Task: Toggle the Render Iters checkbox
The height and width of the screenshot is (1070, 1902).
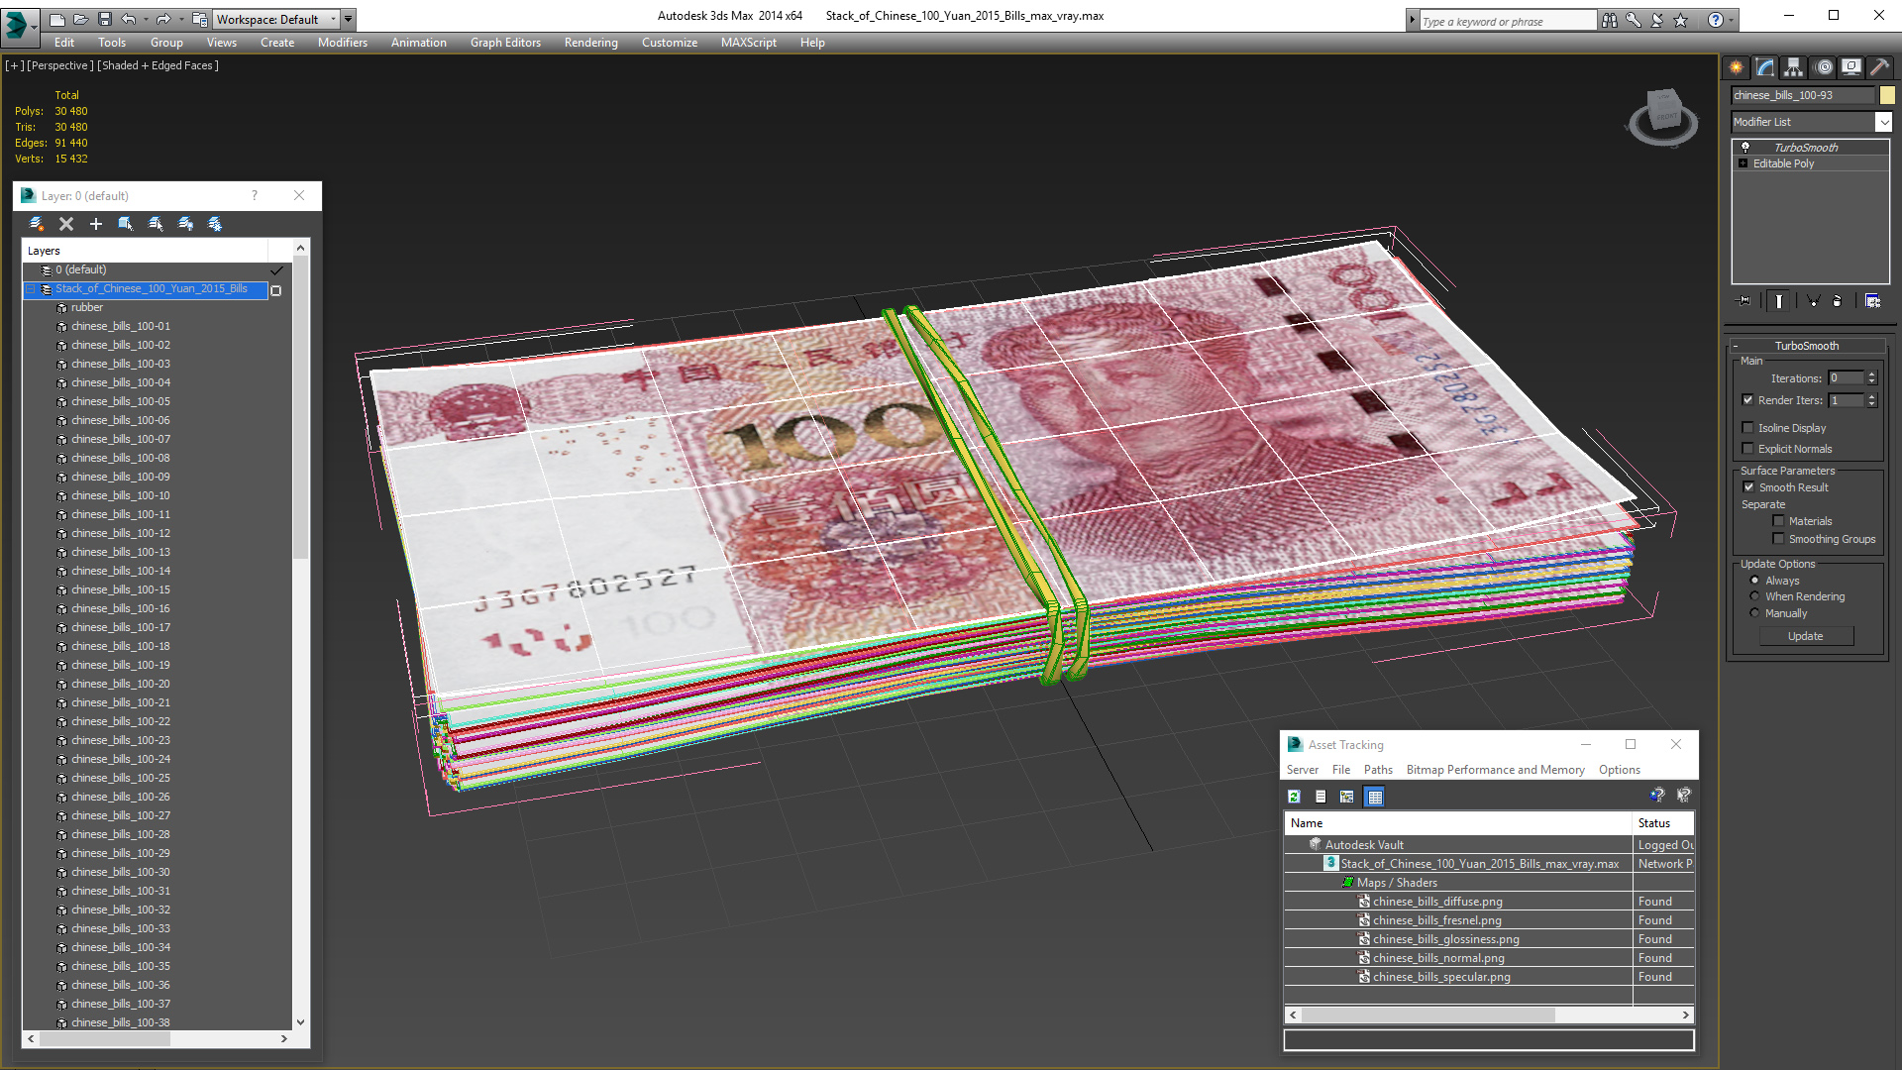Action: click(x=1748, y=400)
